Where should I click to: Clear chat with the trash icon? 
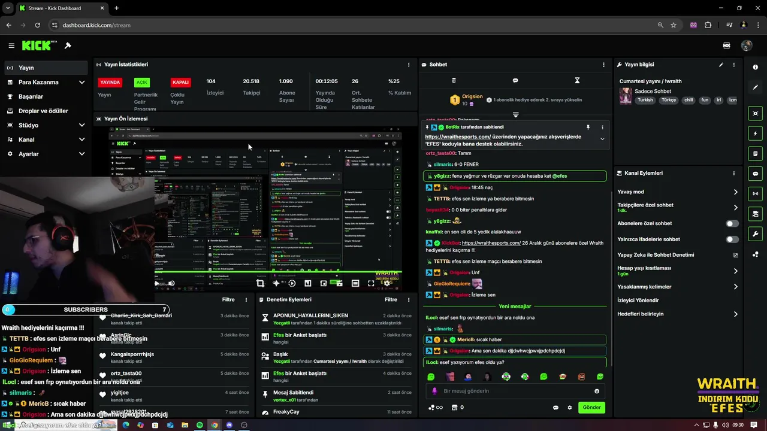coord(454,80)
